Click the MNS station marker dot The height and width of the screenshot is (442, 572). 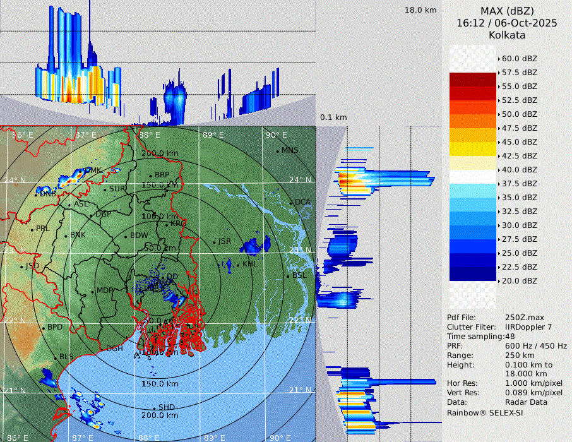[277, 151]
